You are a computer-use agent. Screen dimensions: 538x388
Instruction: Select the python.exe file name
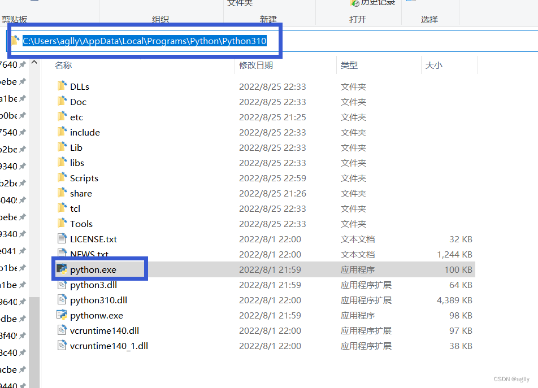(x=93, y=270)
